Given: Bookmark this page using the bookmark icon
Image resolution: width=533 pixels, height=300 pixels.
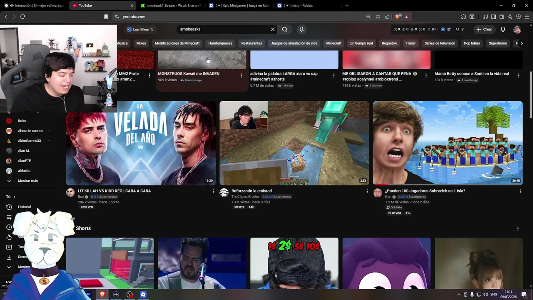Looking at the screenshot, I should 106,17.
